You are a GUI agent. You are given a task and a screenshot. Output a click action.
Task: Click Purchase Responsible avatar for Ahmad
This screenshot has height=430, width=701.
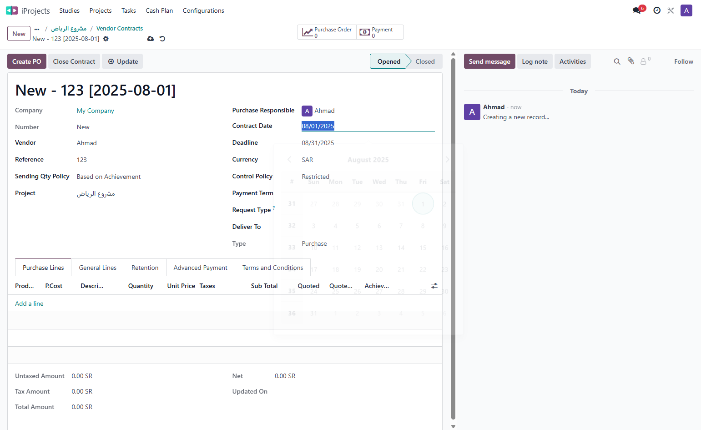click(x=307, y=111)
